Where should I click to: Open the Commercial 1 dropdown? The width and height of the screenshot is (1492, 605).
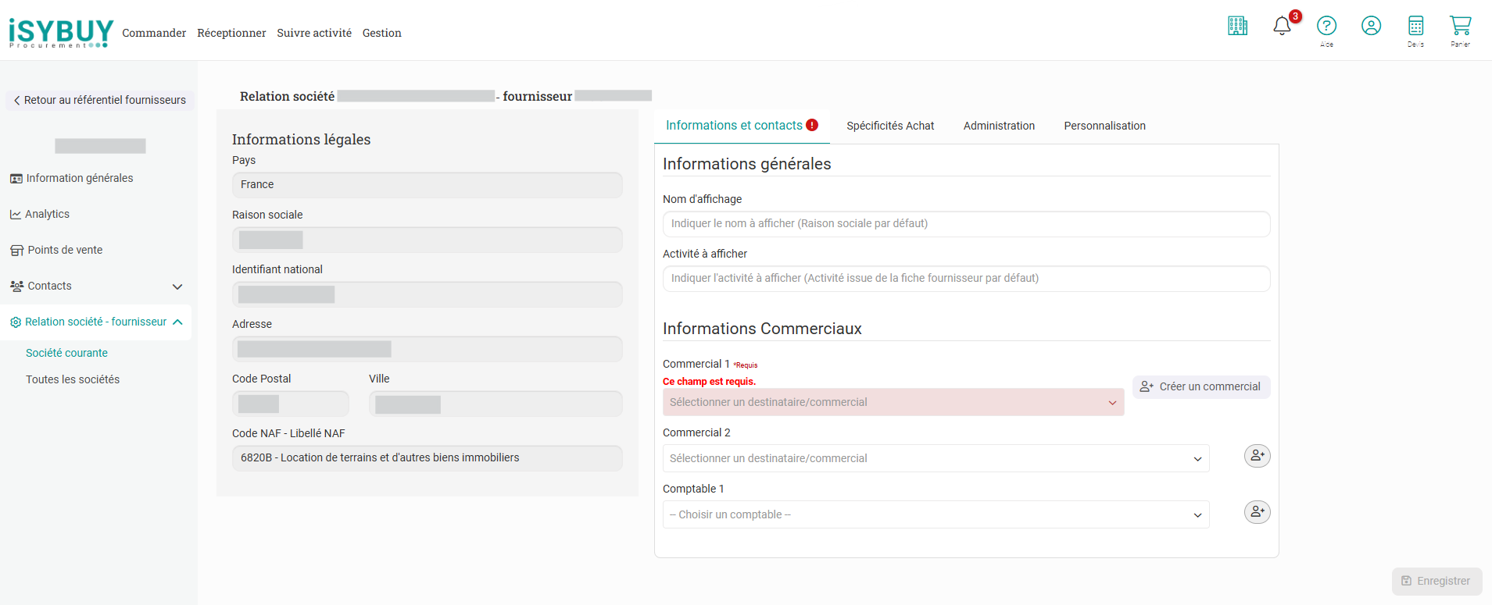coord(893,403)
